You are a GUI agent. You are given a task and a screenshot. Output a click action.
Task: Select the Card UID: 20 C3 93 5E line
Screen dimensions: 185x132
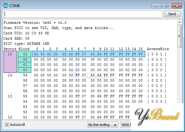pos(26,33)
